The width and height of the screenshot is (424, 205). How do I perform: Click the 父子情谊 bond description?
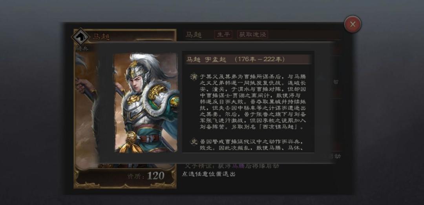(x=232, y=166)
